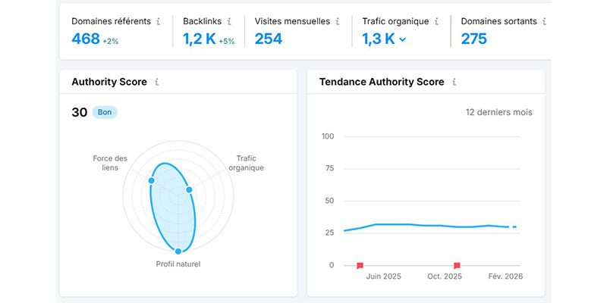Click the 275 outgoing domains value
The width and height of the screenshot is (607, 303).
(x=473, y=39)
